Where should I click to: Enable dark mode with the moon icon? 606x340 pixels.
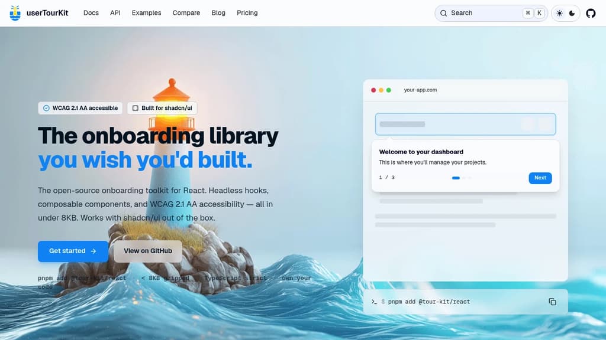click(571, 12)
